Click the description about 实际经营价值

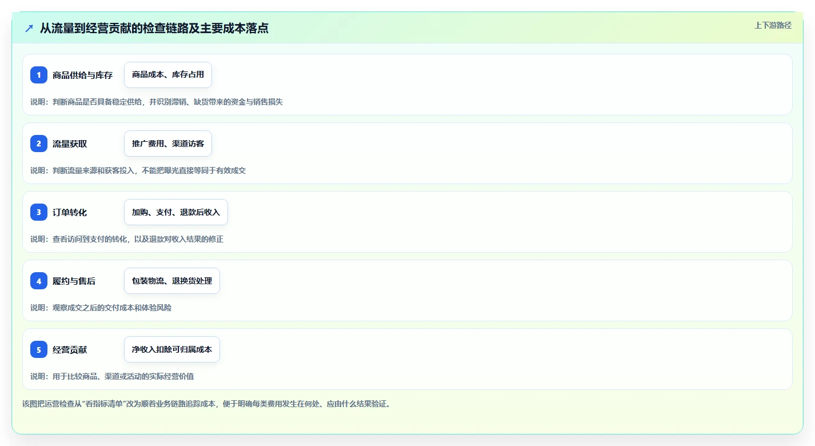pyautogui.click(x=112, y=376)
